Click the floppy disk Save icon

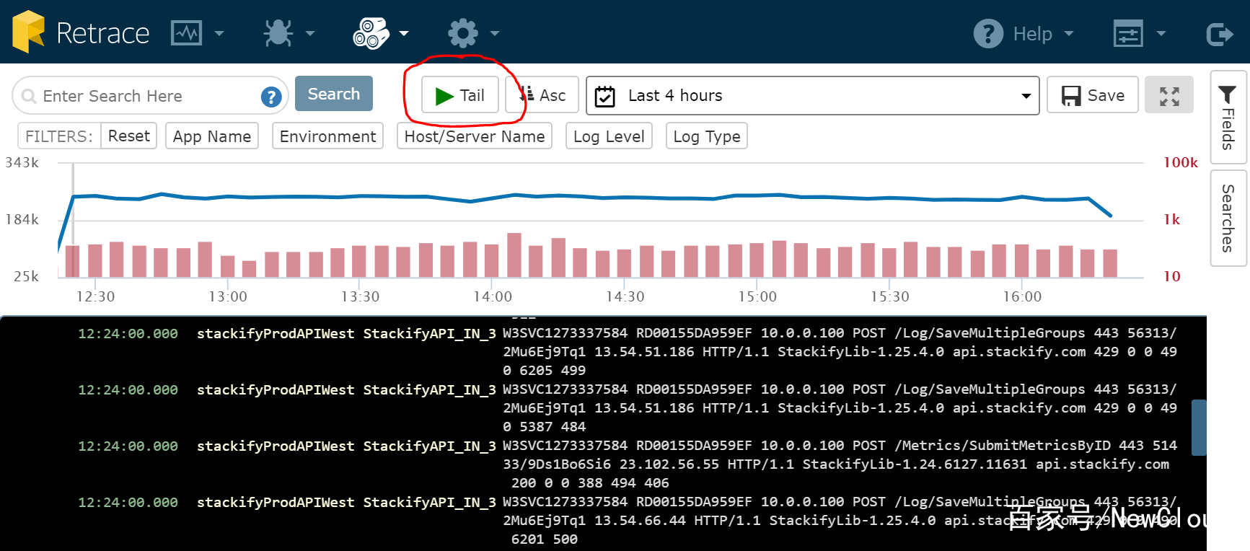click(1072, 96)
